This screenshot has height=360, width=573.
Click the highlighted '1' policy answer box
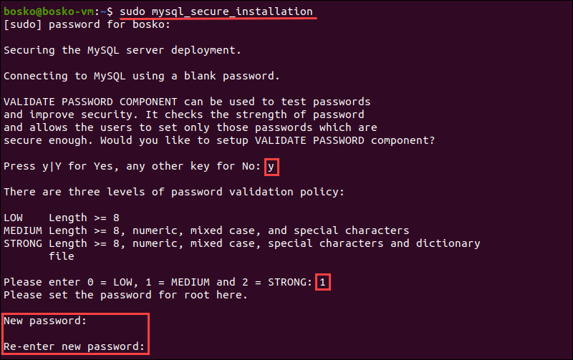(x=323, y=283)
